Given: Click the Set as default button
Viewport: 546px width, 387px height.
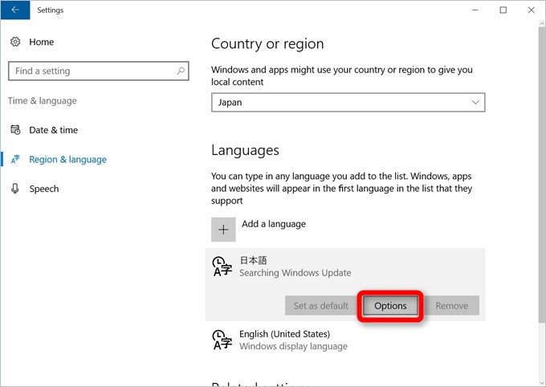Looking at the screenshot, I should tap(320, 306).
